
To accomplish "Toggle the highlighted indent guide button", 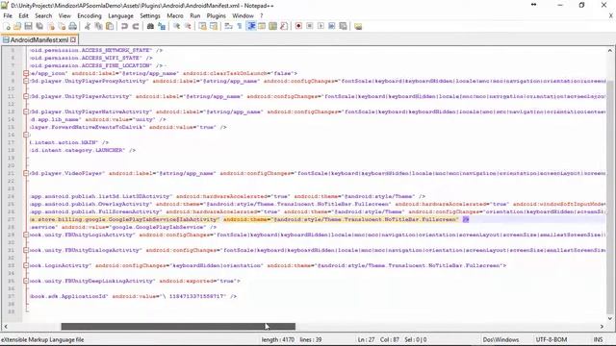I will point(250,26).
